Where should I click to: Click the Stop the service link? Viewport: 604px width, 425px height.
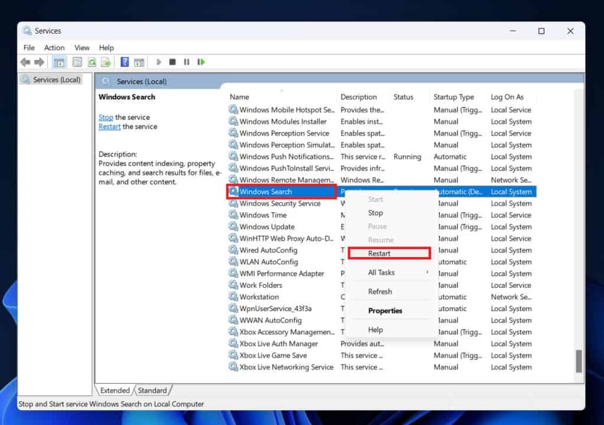coord(106,117)
